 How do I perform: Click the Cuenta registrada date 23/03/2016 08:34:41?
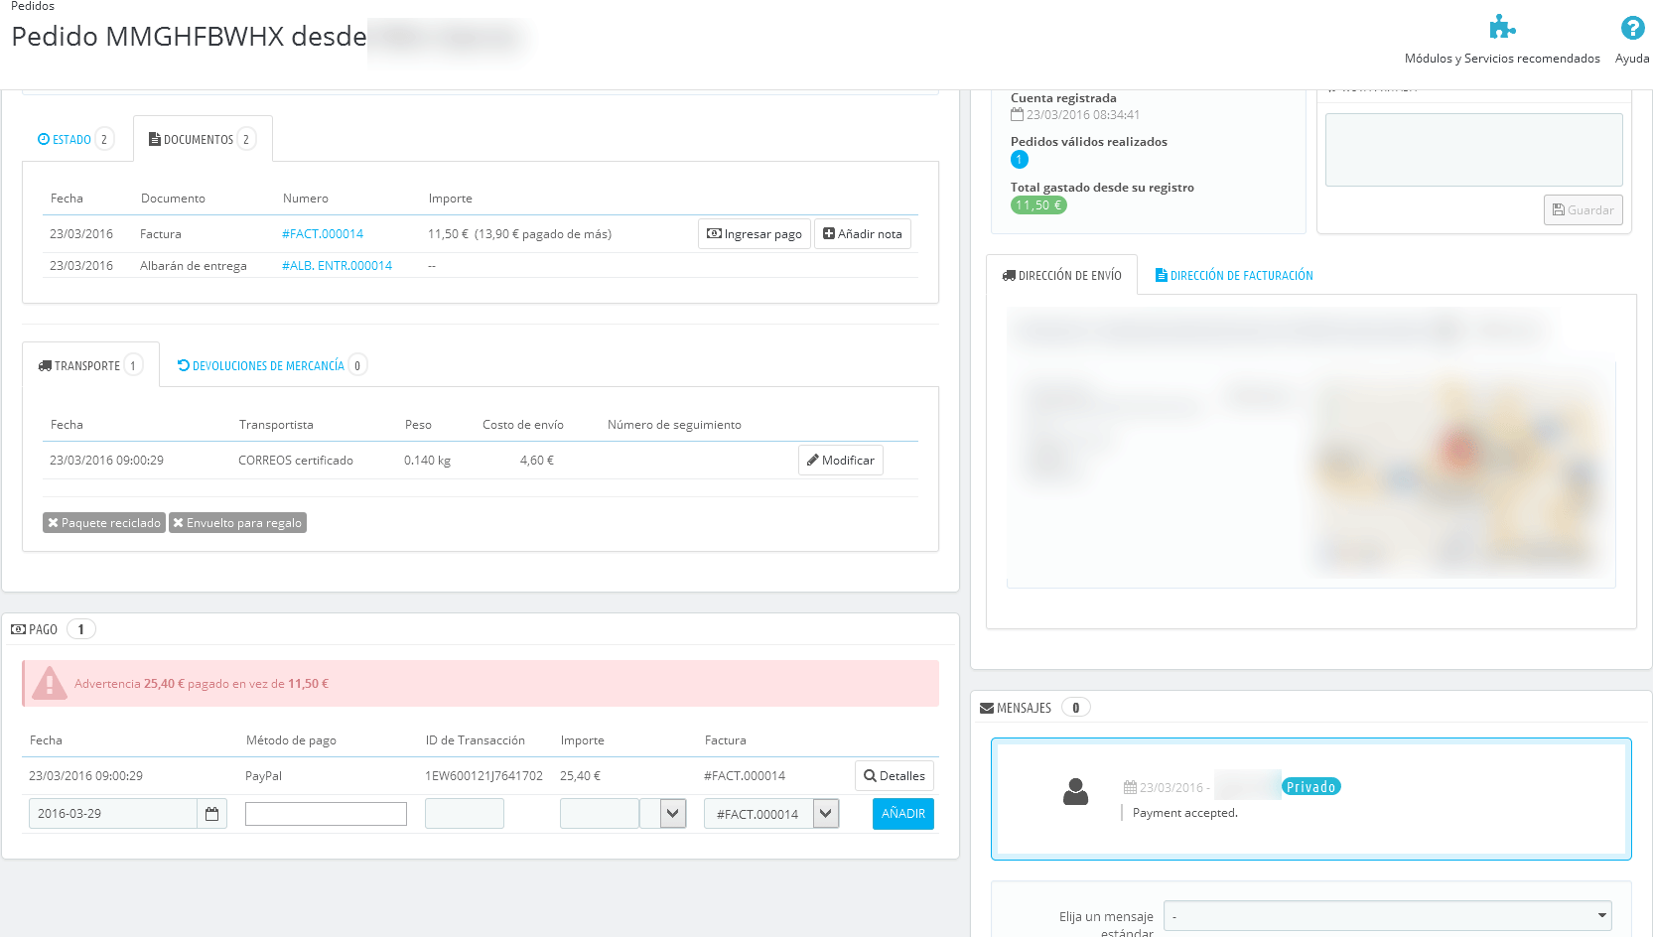click(1082, 115)
